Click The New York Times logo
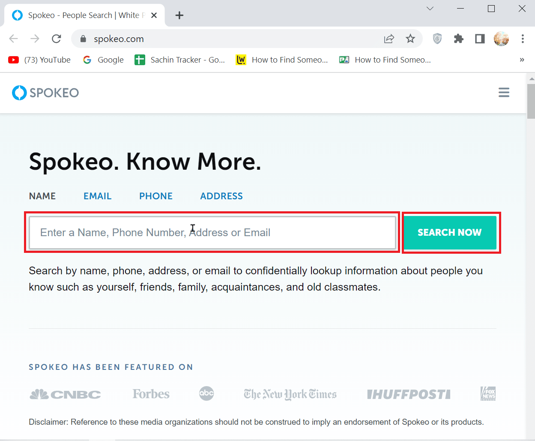Image resolution: width=535 pixels, height=441 pixels. tap(290, 394)
